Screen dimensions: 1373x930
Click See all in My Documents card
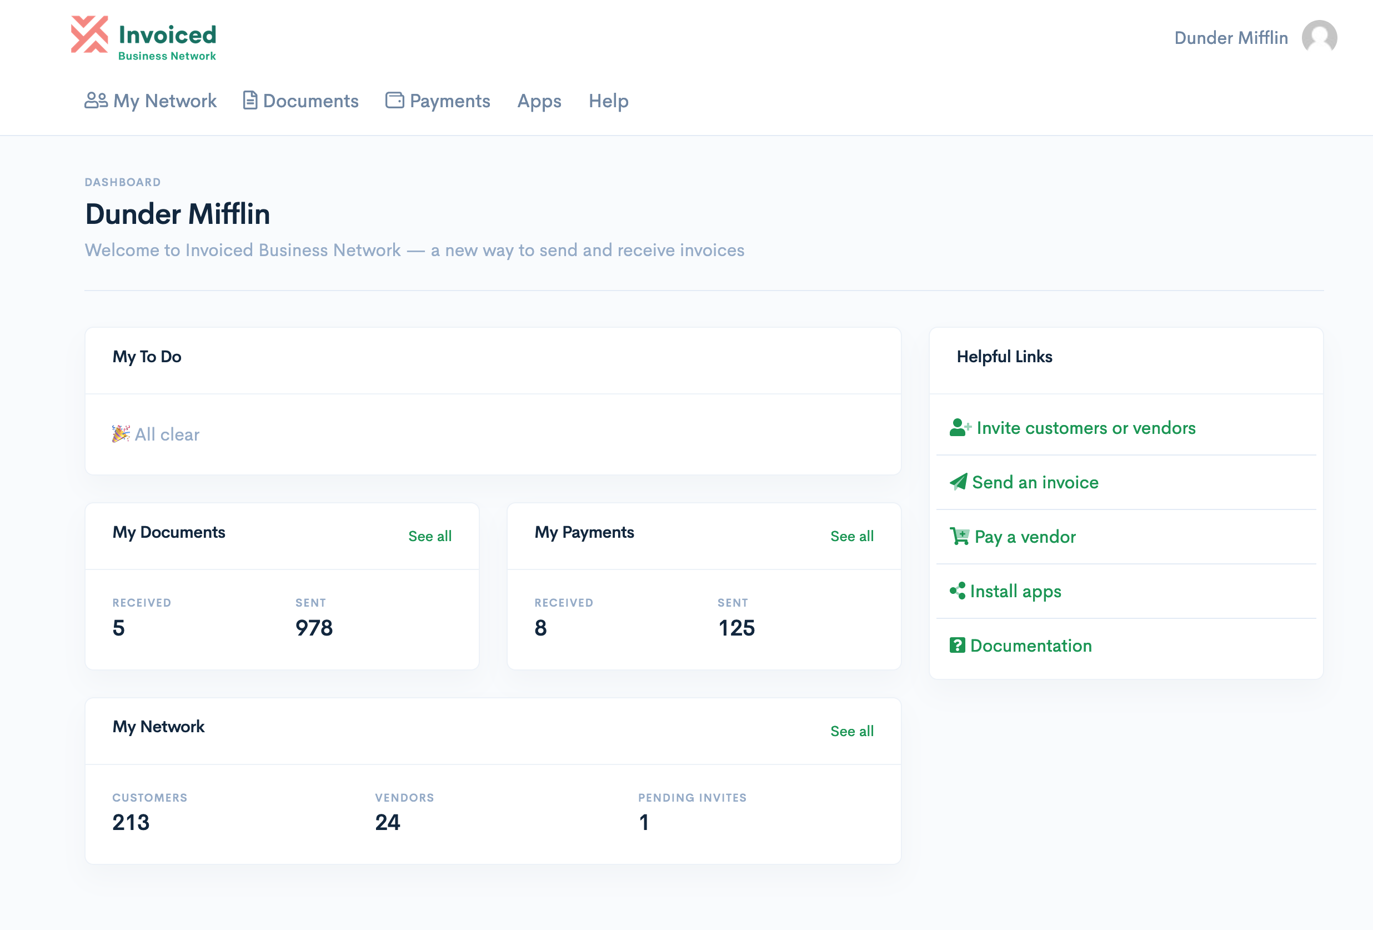(429, 536)
